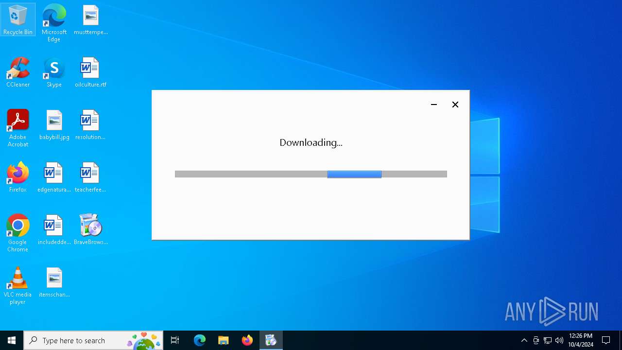Open VLC media player shortcut
The image size is (622, 350).
coord(18,285)
